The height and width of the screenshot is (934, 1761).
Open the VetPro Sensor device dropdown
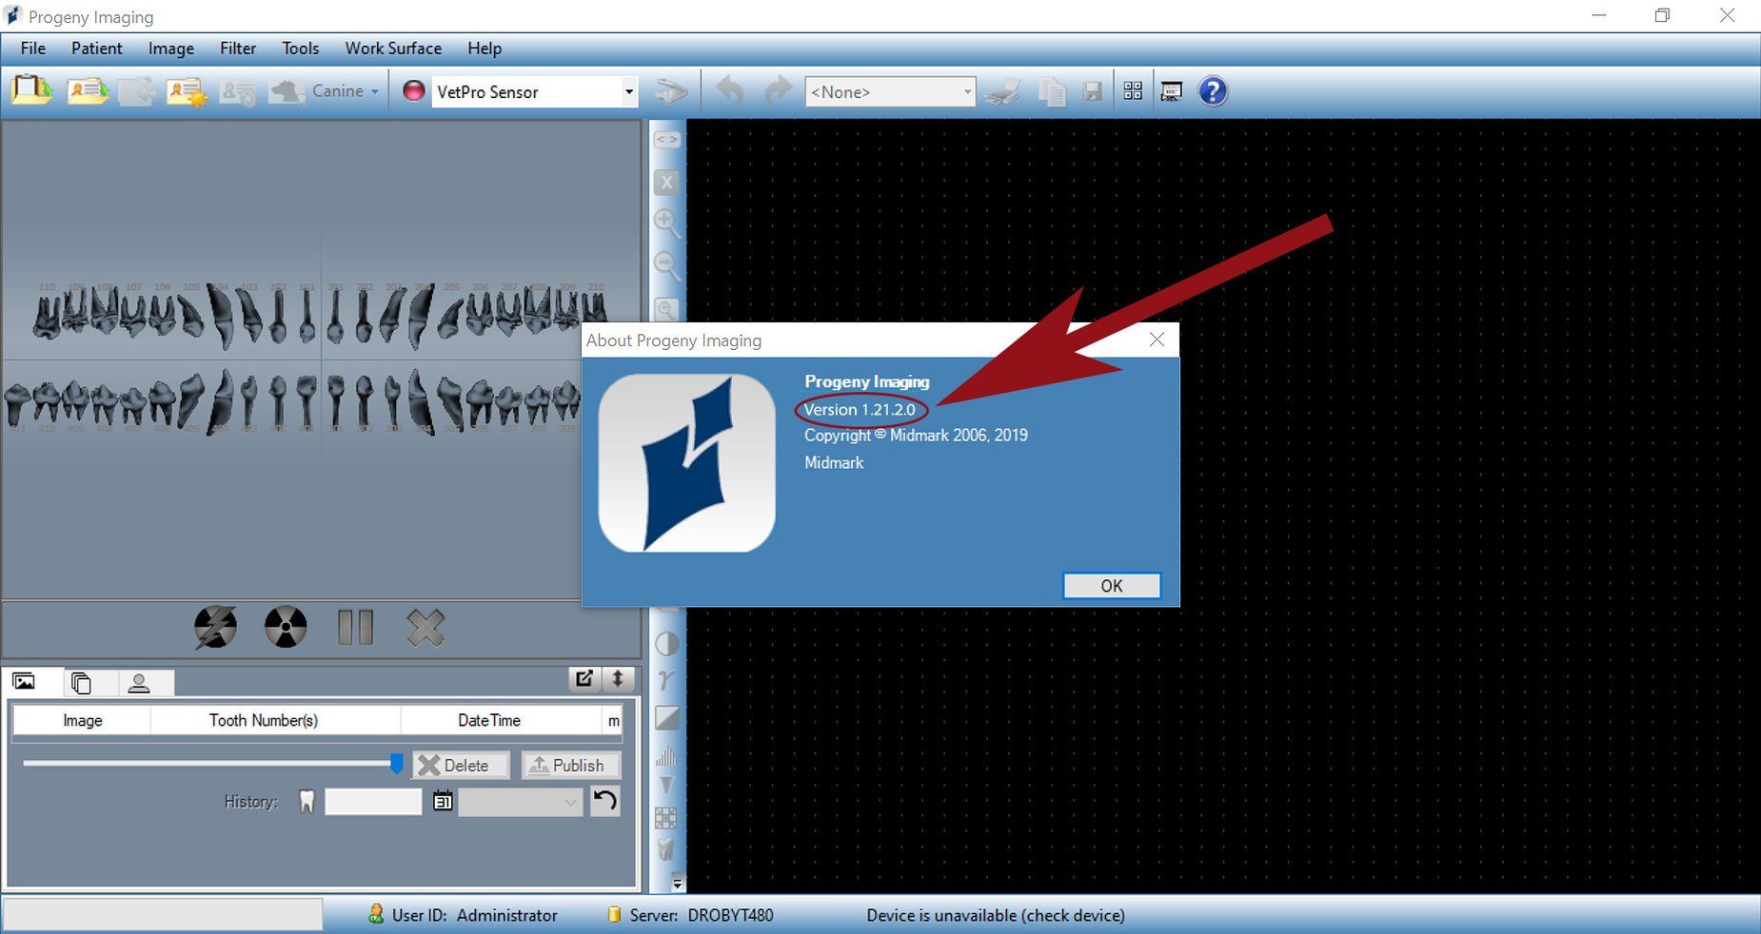point(628,91)
